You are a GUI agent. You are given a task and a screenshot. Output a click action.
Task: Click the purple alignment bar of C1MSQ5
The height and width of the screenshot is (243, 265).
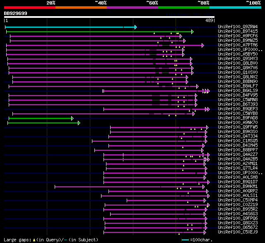tap(149, 141)
